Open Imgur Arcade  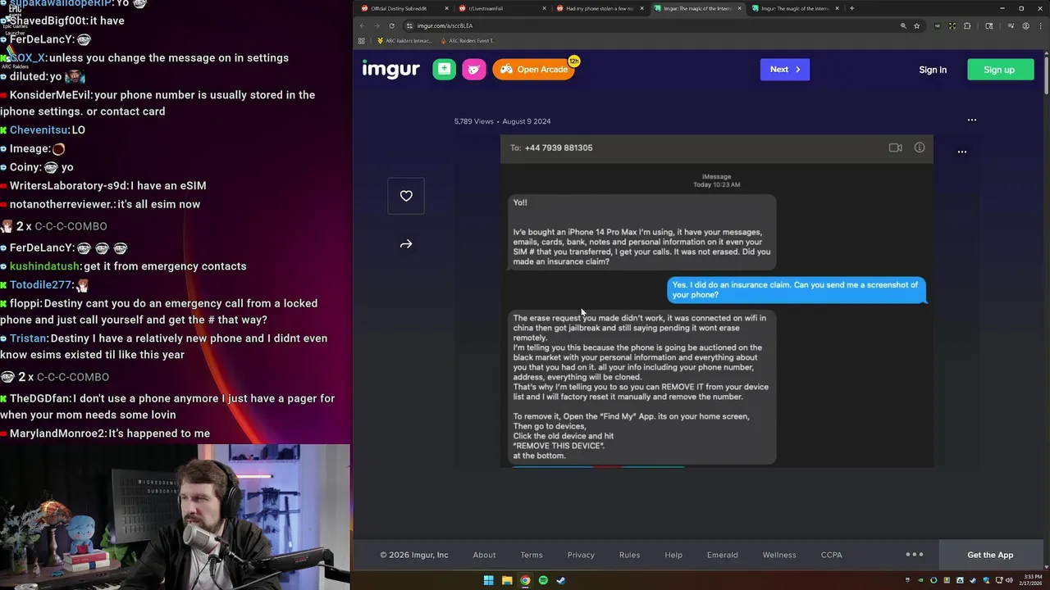[534, 70]
